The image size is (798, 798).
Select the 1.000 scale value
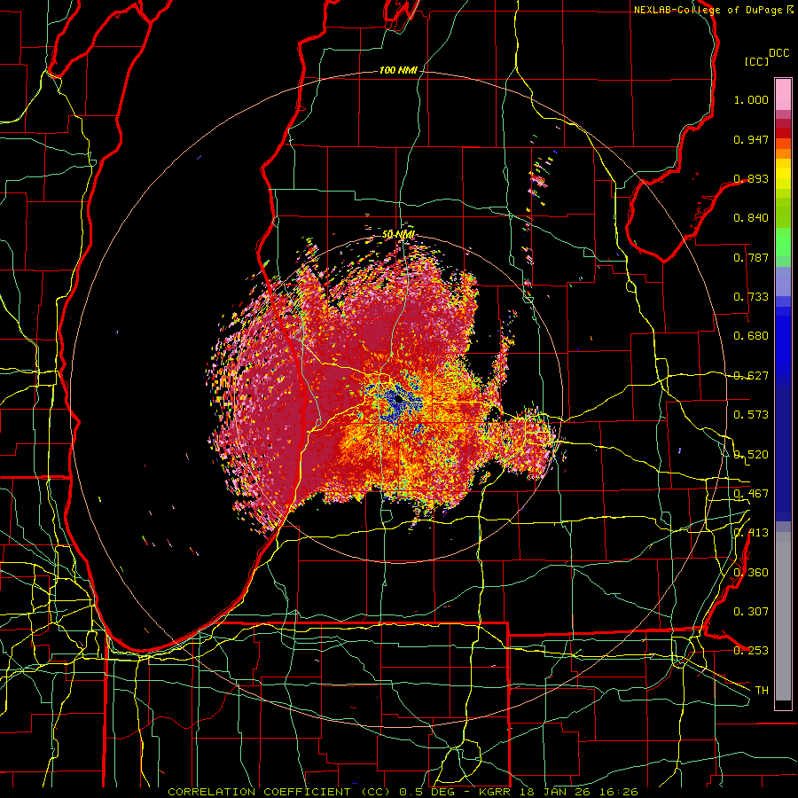[x=751, y=99]
